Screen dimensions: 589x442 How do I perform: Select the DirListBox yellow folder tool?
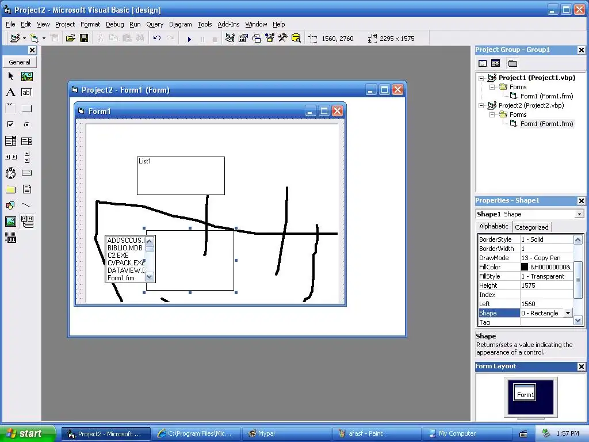10,189
